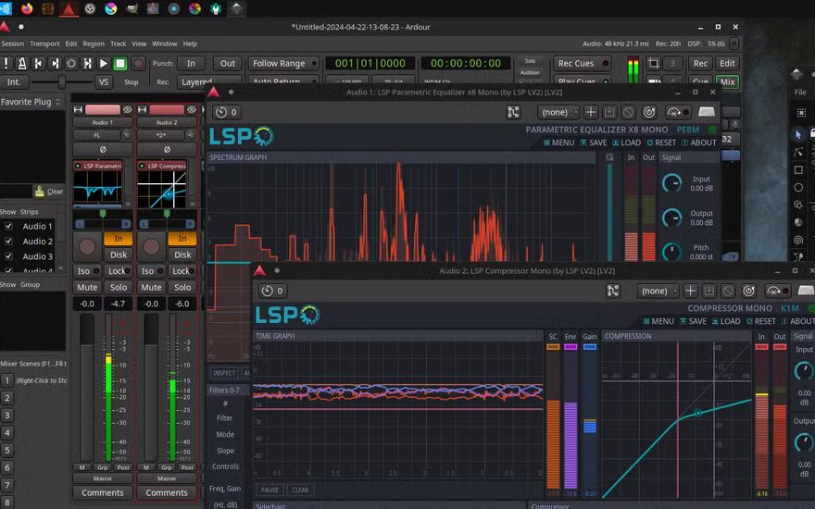Click the crop/range icon near Rec button
The image size is (815, 509).
653,63
